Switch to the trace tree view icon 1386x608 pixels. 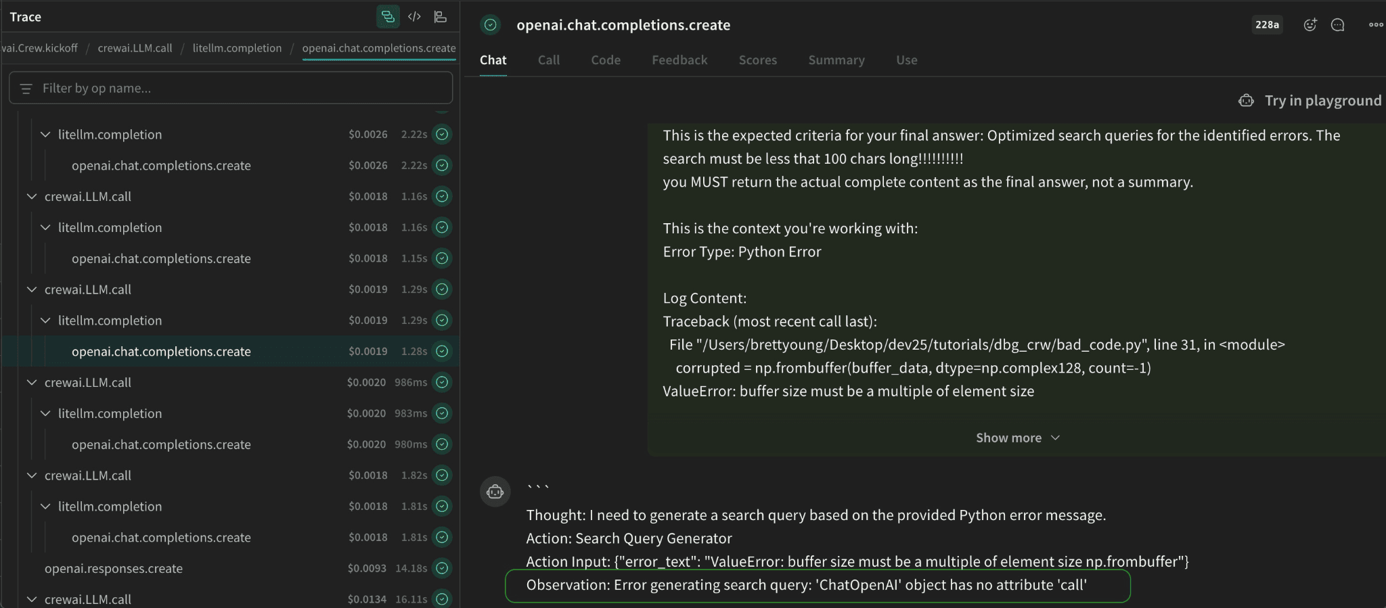388,17
